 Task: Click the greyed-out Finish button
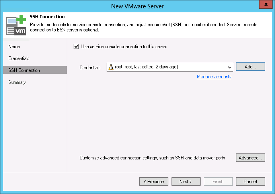tap(218, 182)
